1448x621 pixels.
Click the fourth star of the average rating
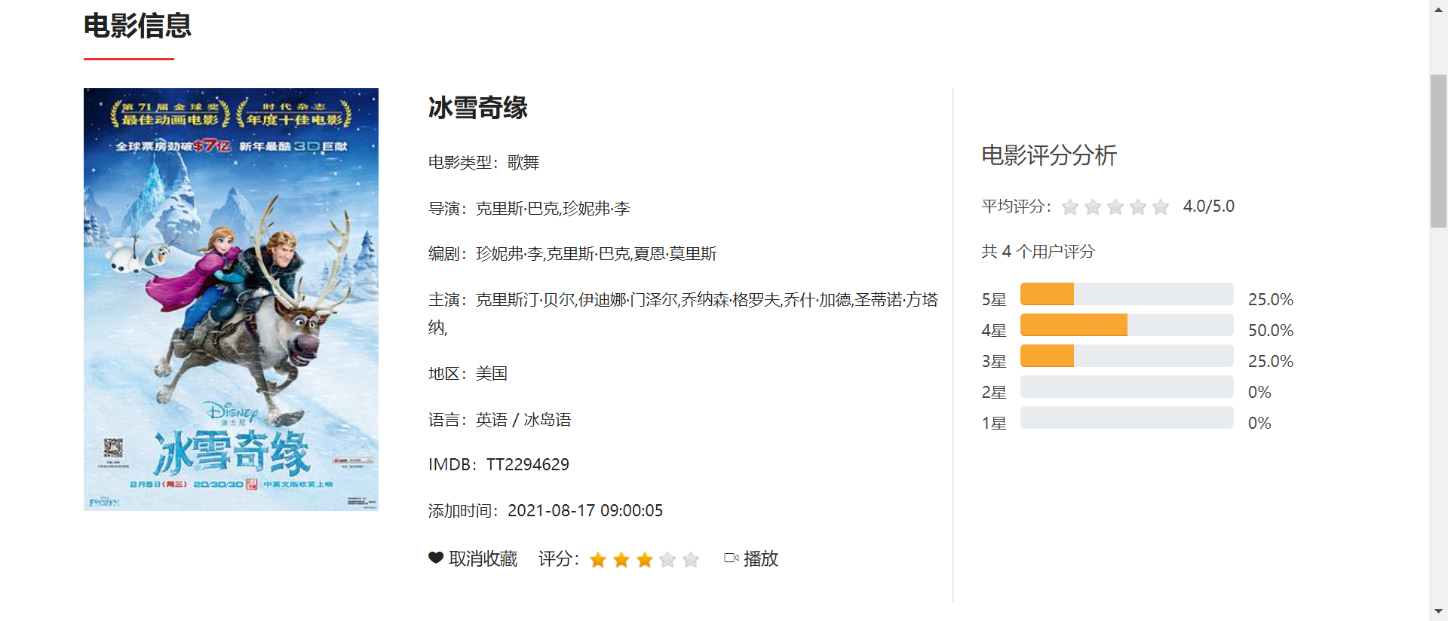point(1138,206)
